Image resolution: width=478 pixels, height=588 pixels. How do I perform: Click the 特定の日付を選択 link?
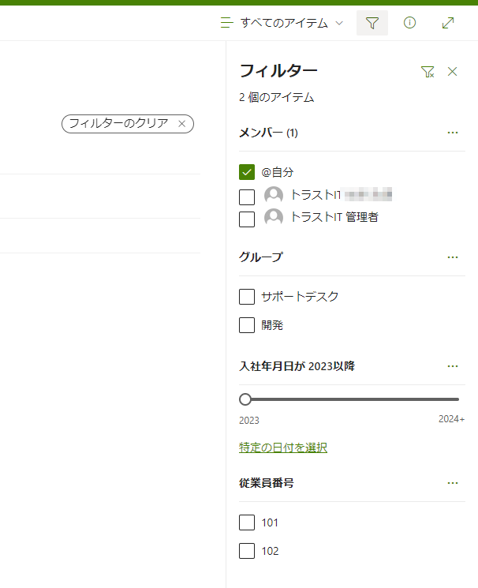tap(283, 448)
